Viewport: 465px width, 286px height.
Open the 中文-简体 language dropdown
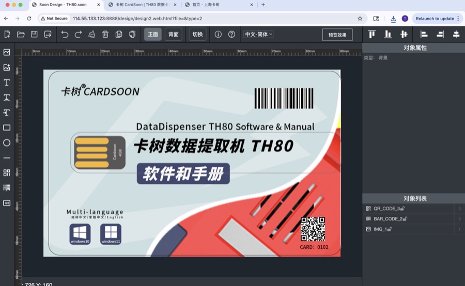coord(258,35)
